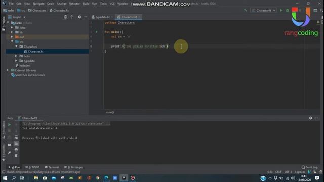Click the gutter run arrow beside fun main
Viewport: 324px width, 182px height.
96,32
